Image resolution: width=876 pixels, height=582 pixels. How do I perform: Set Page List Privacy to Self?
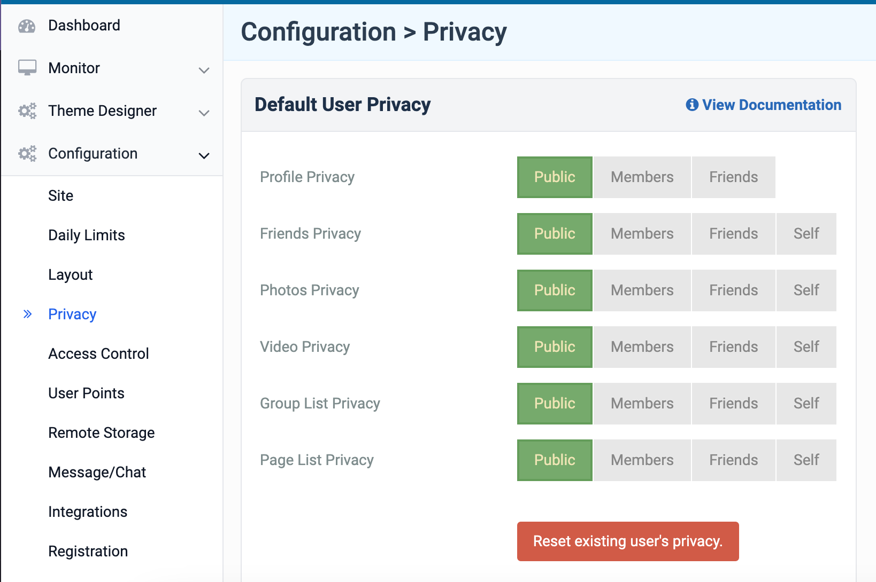(x=806, y=460)
